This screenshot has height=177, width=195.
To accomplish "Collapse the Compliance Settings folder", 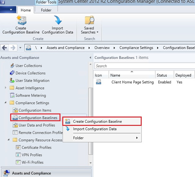I will click(x=5, y=103).
